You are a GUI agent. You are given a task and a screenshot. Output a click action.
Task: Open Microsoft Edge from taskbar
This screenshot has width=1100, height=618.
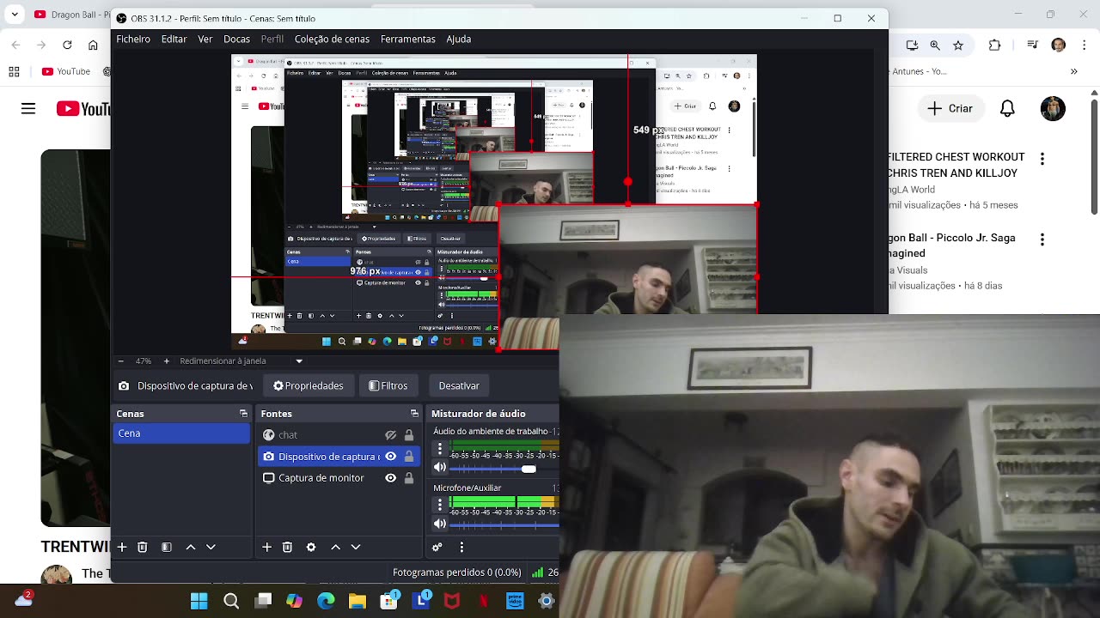326,601
